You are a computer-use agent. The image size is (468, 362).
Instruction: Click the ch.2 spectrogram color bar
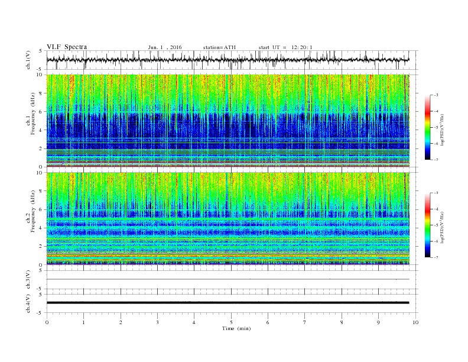pyautogui.click(x=427, y=225)
